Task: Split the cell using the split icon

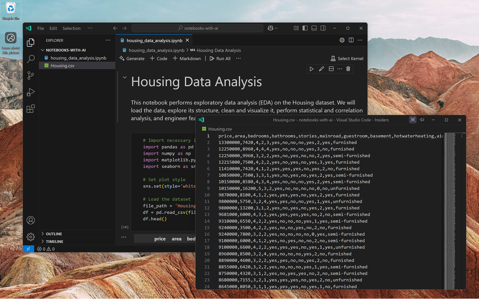Action: click(331, 69)
